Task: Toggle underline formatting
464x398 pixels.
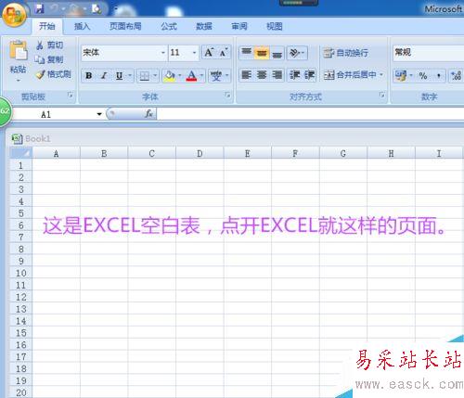Action: pyautogui.click(x=119, y=75)
